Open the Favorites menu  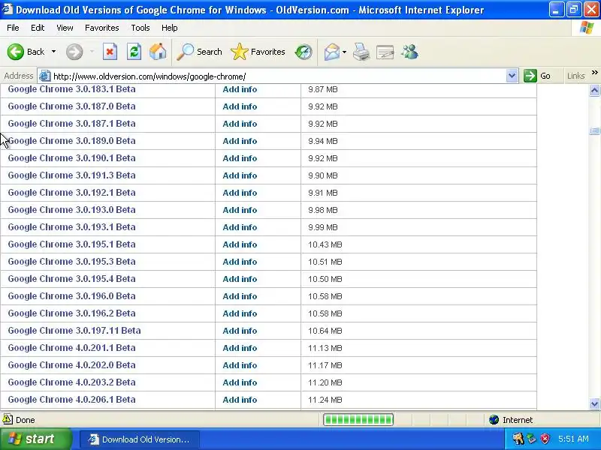[102, 28]
